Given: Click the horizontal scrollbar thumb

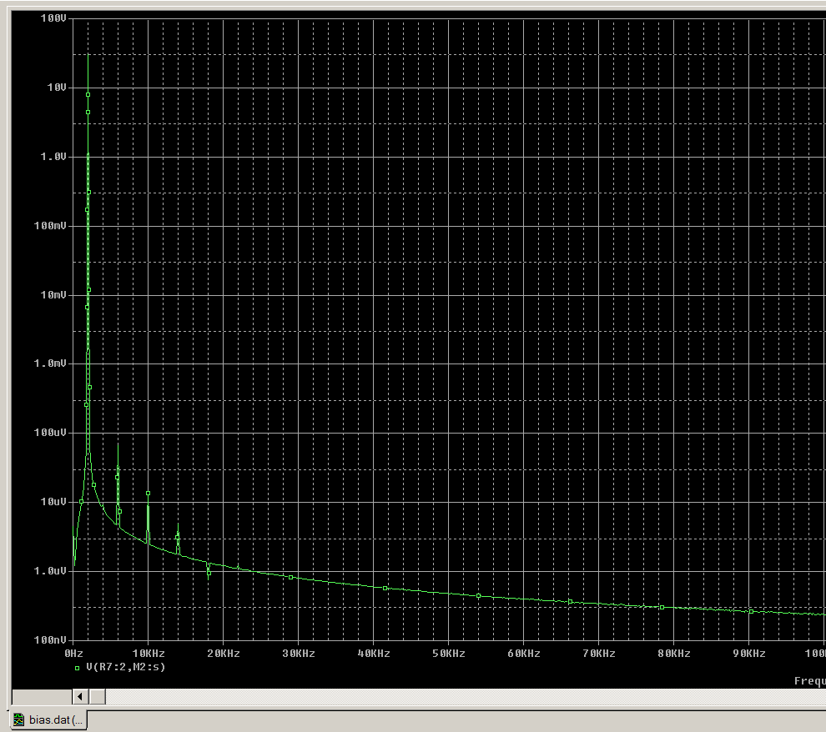Looking at the screenshot, I should pos(98,697).
